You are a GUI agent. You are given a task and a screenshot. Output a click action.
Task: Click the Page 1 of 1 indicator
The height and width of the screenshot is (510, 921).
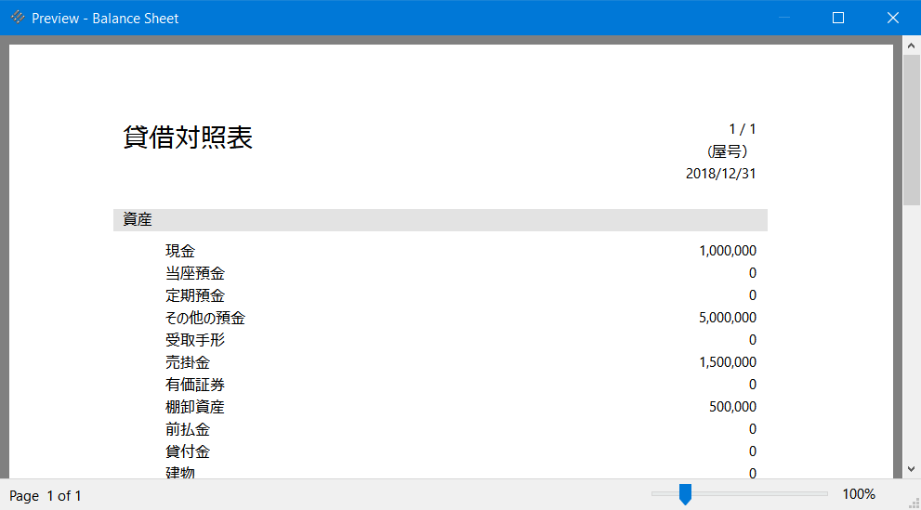pyautogui.click(x=46, y=496)
